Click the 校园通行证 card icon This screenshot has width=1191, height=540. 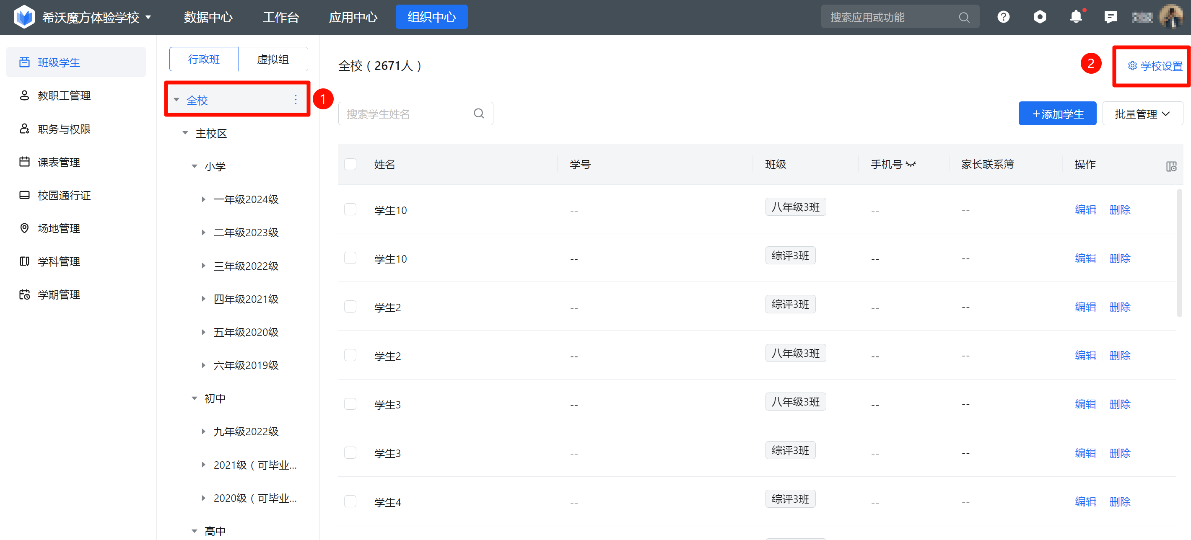24,195
